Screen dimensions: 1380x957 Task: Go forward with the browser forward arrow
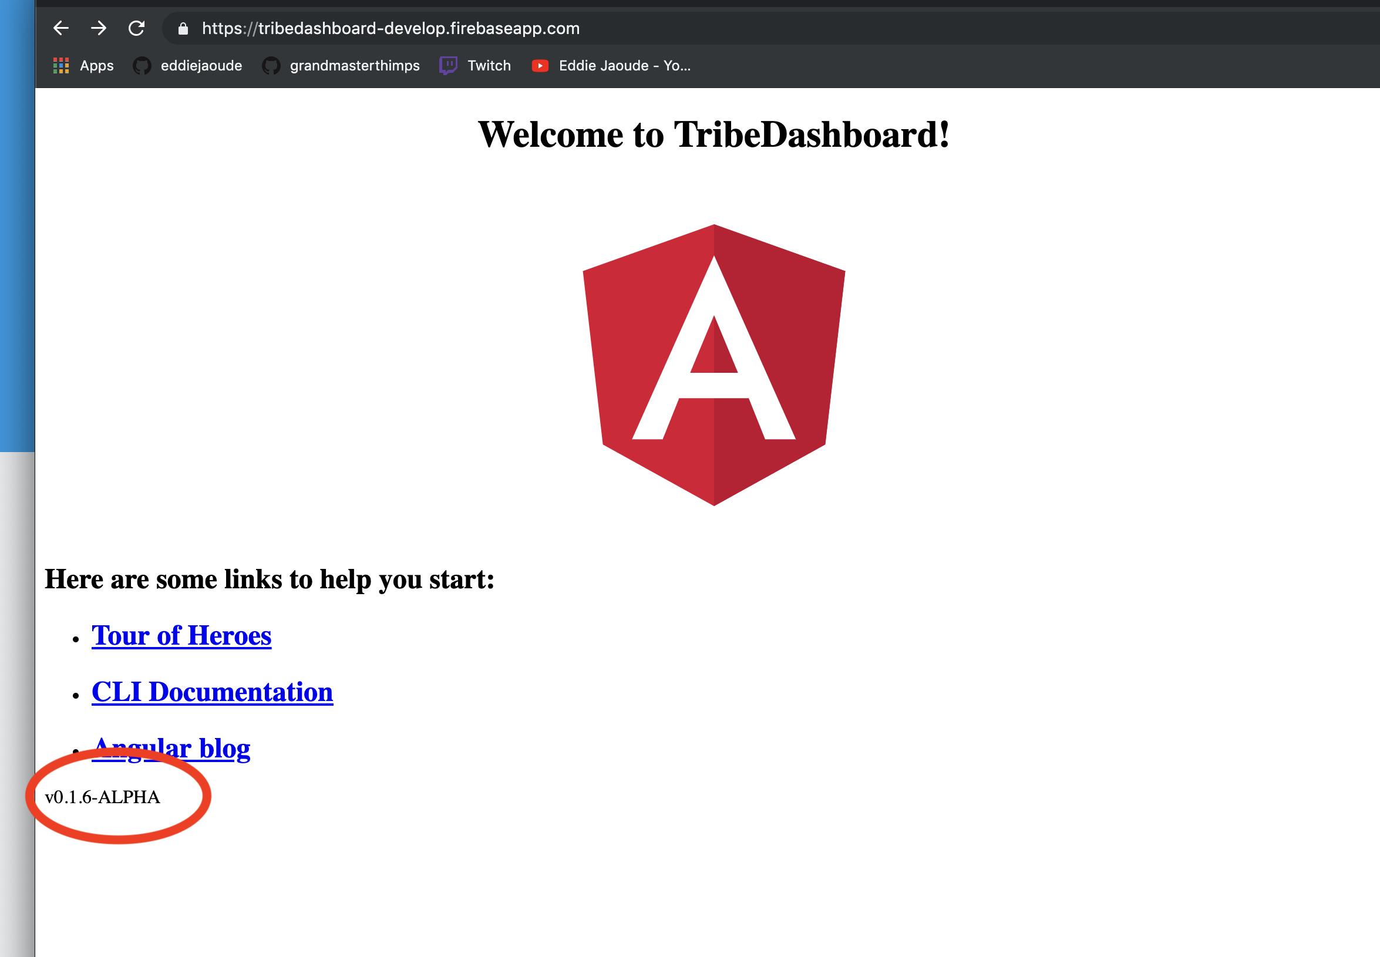click(99, 28)
